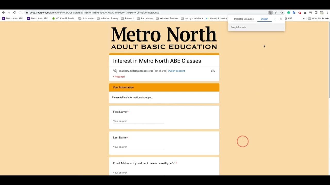The image size is (330, 185).
Task: Click the crossed-out eye not-shared icon
Action: point(115,71)
